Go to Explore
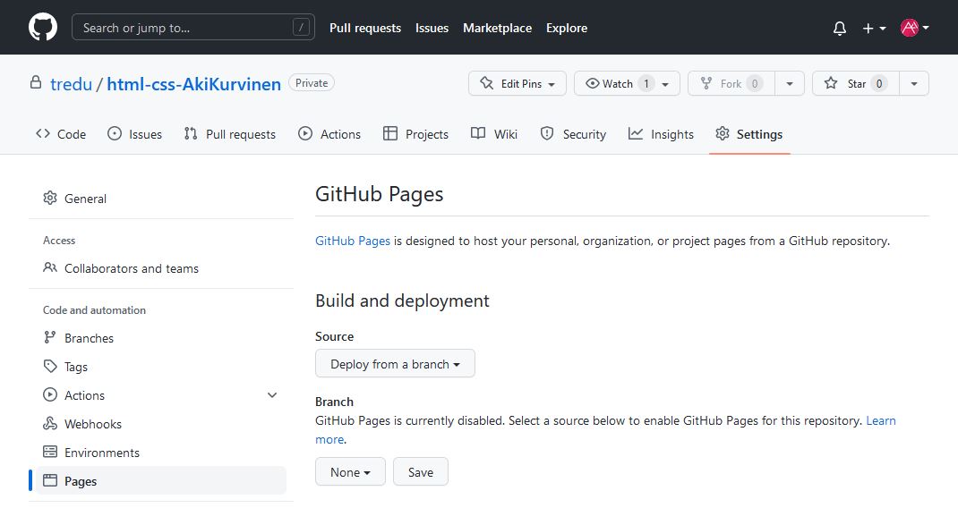This screenshot has height=508, width=958. point(567,28)
